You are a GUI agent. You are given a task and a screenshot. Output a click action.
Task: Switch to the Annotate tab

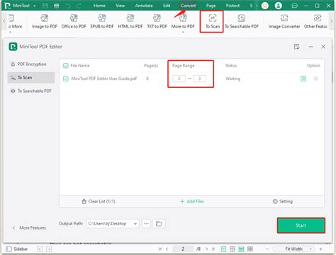coord(144,6)
